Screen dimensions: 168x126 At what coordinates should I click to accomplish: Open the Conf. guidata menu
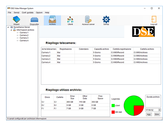[28, 13]
